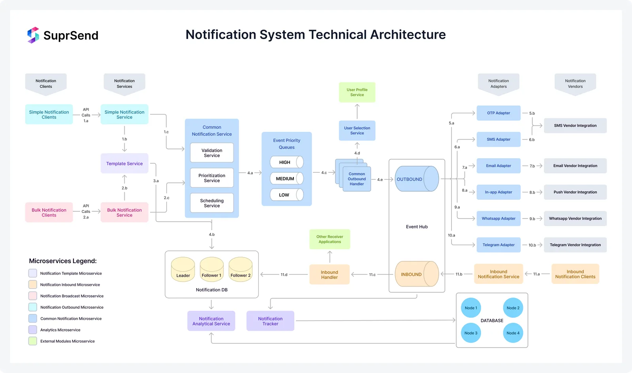Click the Notification Broadcast Microservice legend swatch
Viewport: 632px width, 373px height.
(33, 296)
